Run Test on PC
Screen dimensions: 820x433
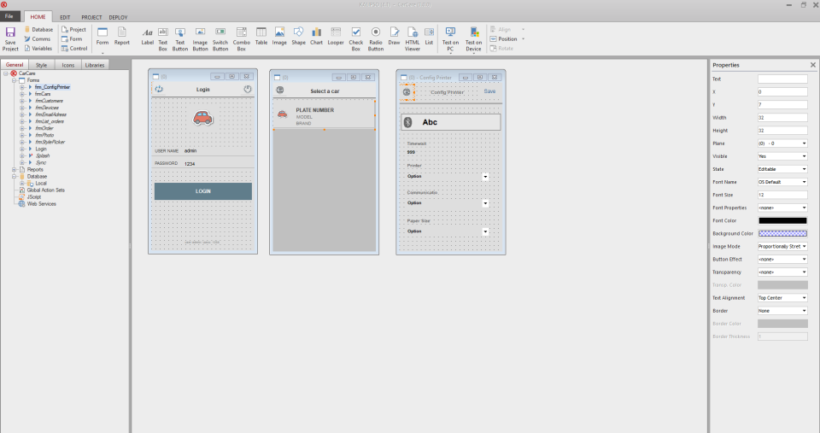pos(450,39)
